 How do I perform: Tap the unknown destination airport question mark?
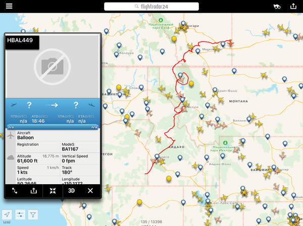point(76,105)
